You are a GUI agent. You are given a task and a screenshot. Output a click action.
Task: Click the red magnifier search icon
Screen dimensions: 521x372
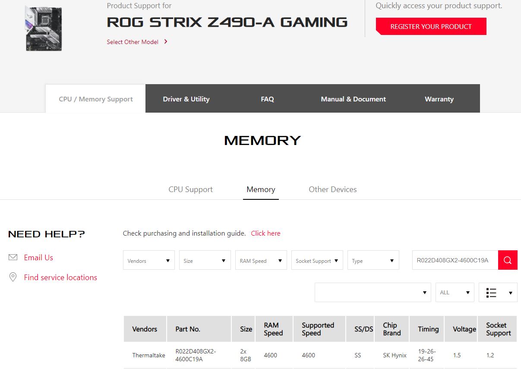(x=508, y=260)
